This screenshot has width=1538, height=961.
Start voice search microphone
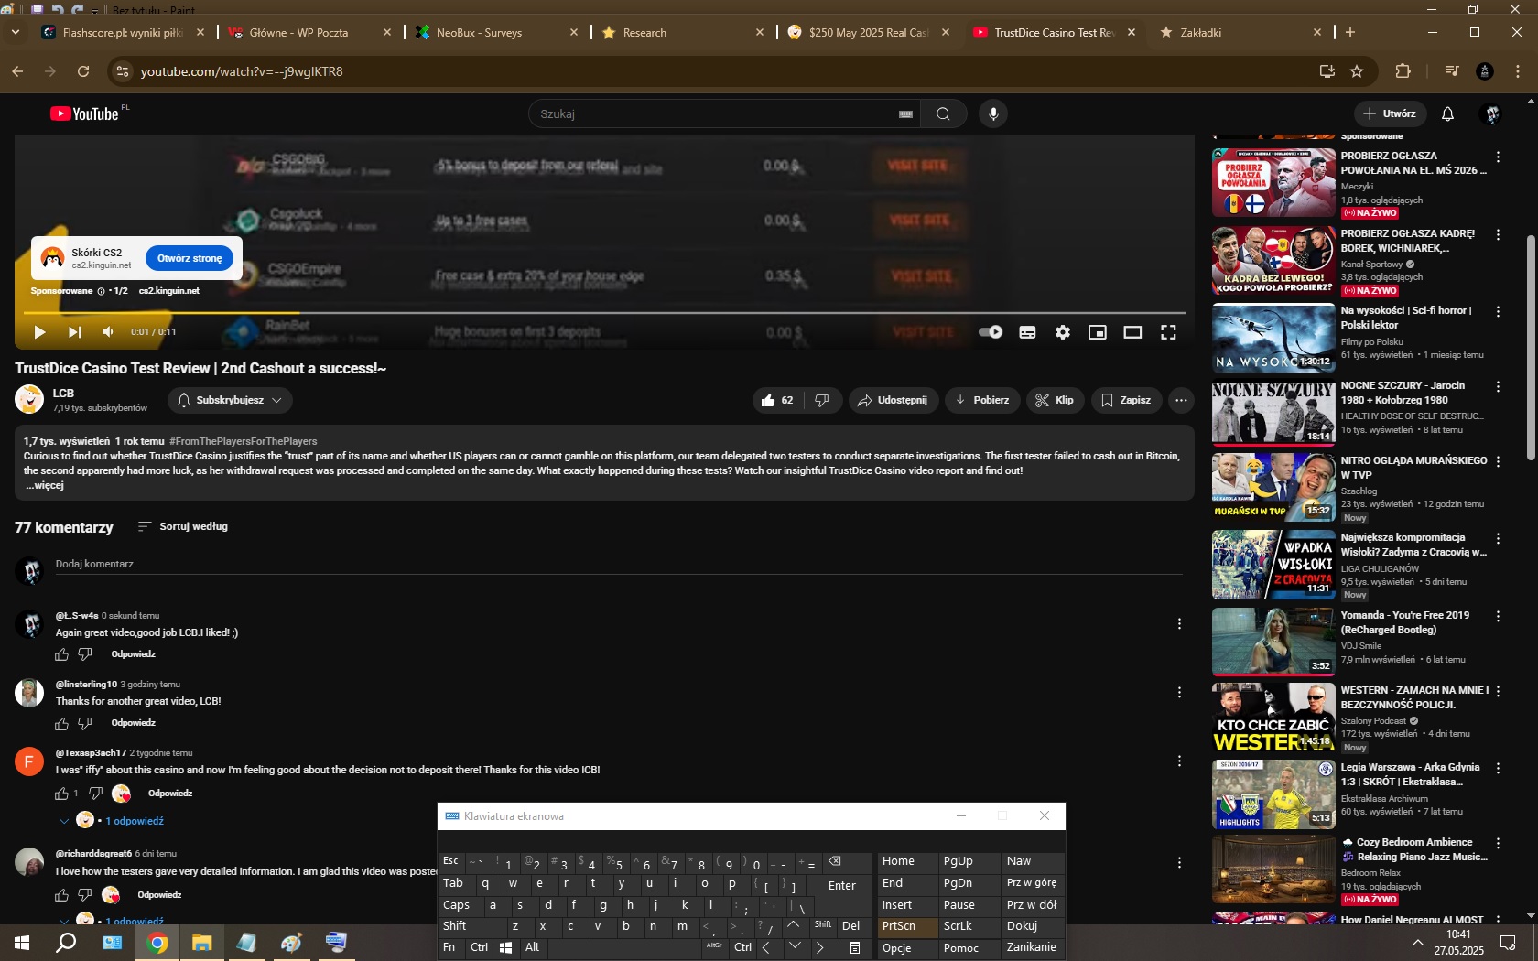coord(993,113)
